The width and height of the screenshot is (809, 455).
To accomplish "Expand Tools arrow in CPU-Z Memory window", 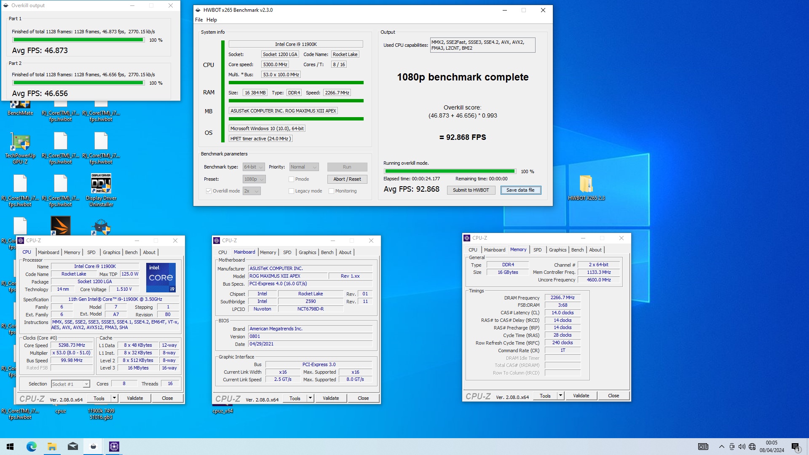I will [x=560, y=396].
